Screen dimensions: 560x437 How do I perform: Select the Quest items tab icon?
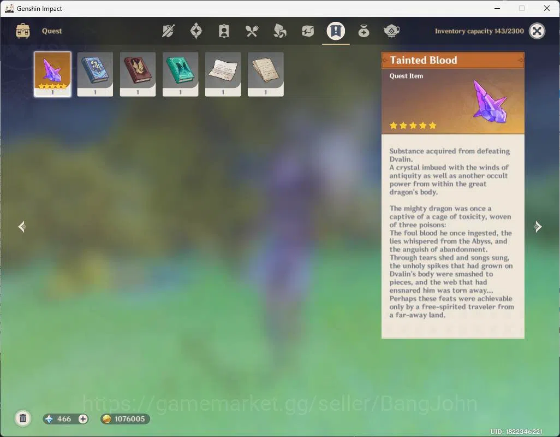336,31
